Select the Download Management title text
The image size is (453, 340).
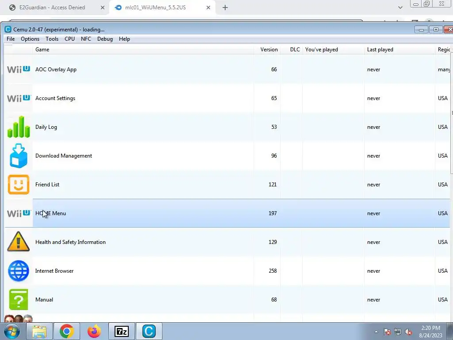(64, 156)
